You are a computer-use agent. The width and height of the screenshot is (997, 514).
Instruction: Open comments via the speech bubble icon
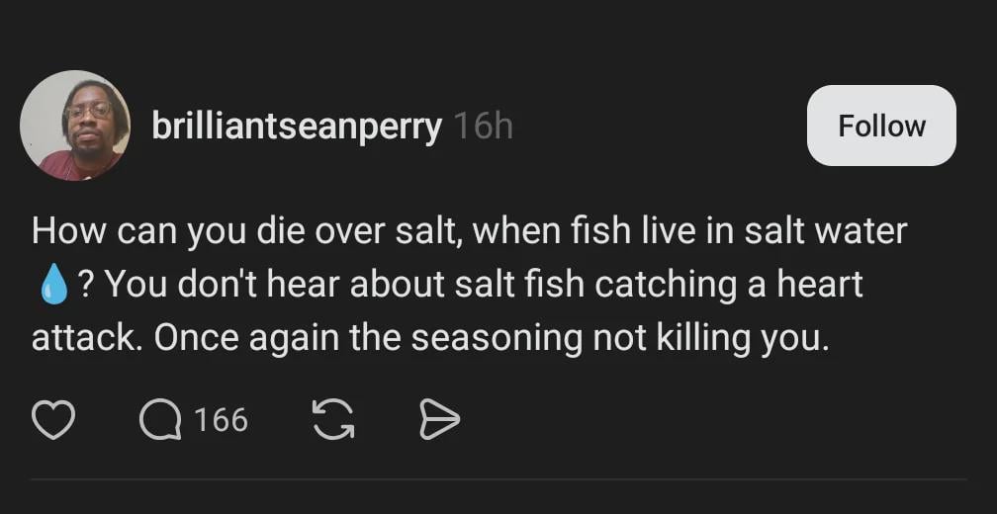click(x=160, y=421)
